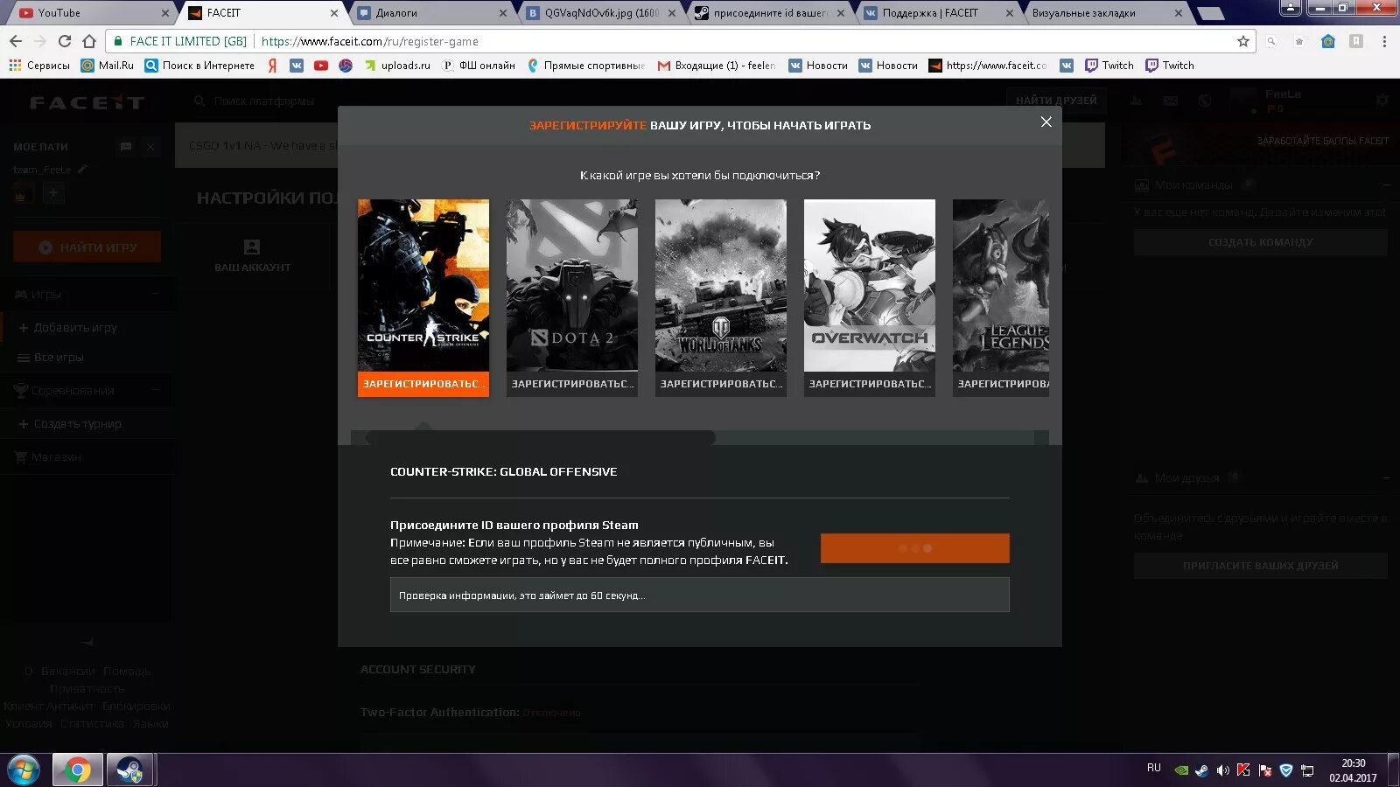The width and height of the screenshot is (1400, 787).
Task: Open the Yandex bookmark icon
Action: 273,66
